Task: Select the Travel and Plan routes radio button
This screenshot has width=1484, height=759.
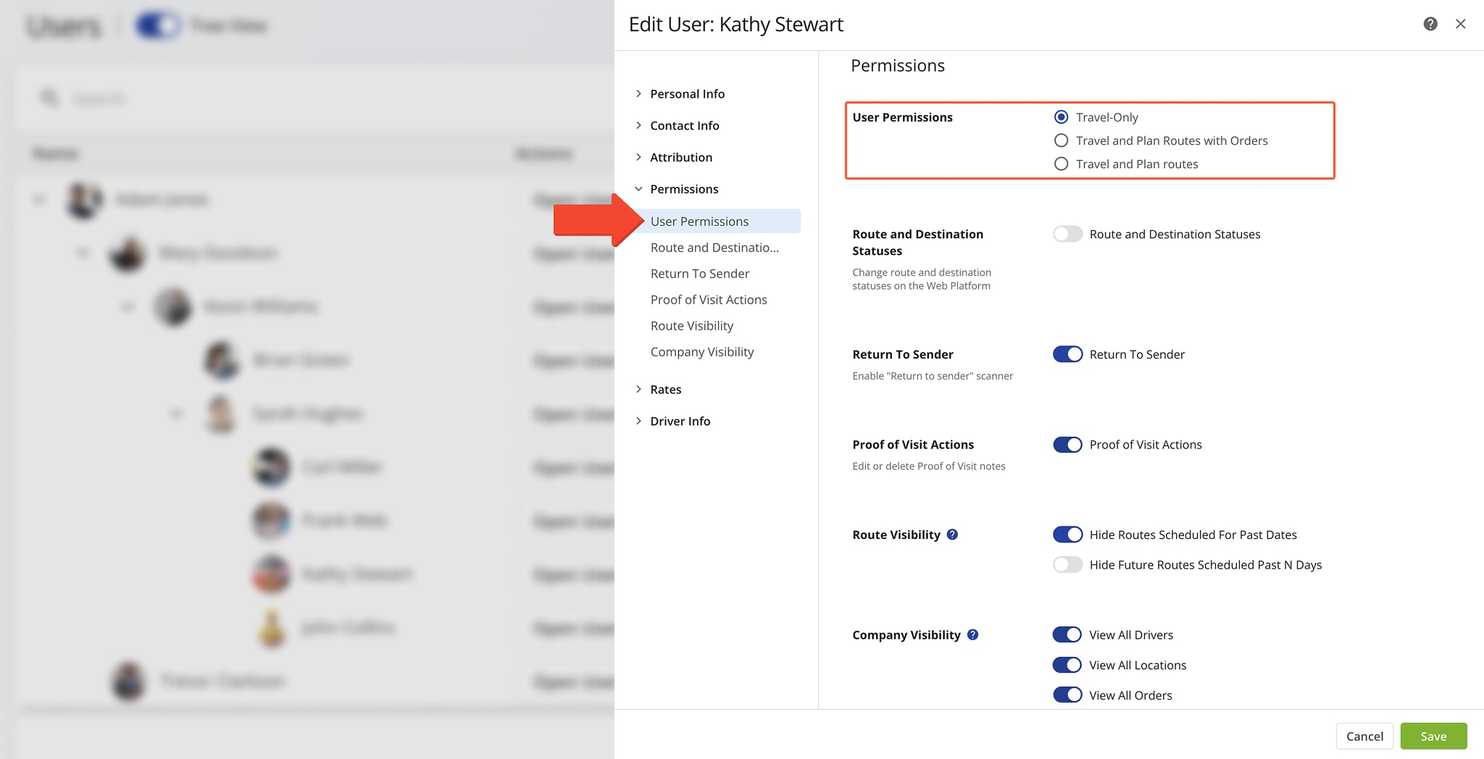Action: click(x=1061, y=164)
